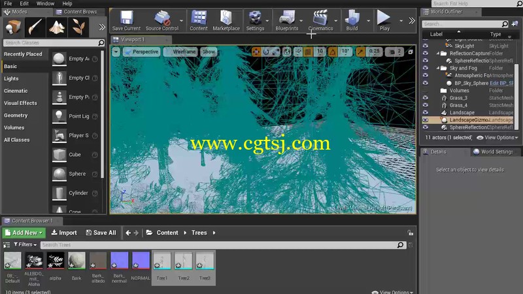Viewport: 523px width, 294px height.
Task: Expand toolbar overflow double arrow
Action: click(x=412, y=21)
